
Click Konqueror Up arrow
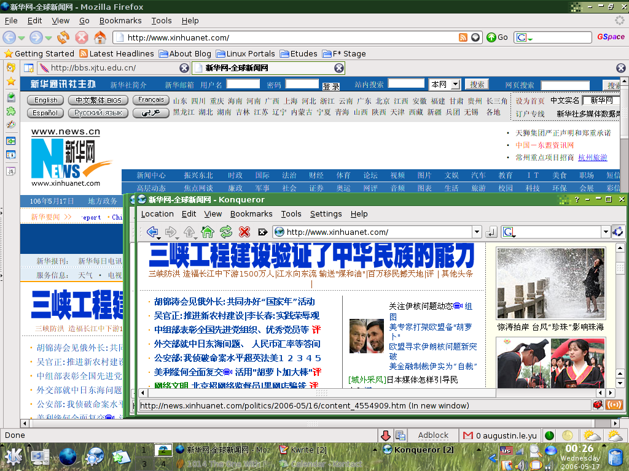[189, 231]
